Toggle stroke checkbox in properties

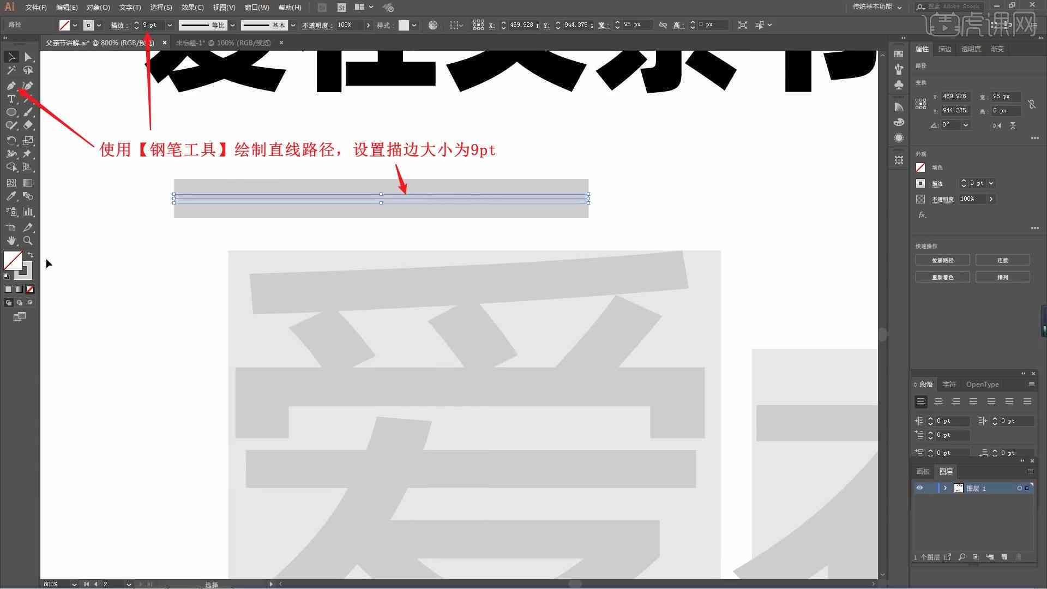[920, 183]
